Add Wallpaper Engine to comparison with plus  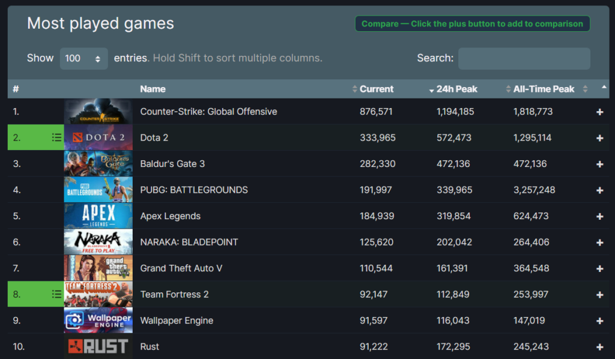click(x=599, y=321)
